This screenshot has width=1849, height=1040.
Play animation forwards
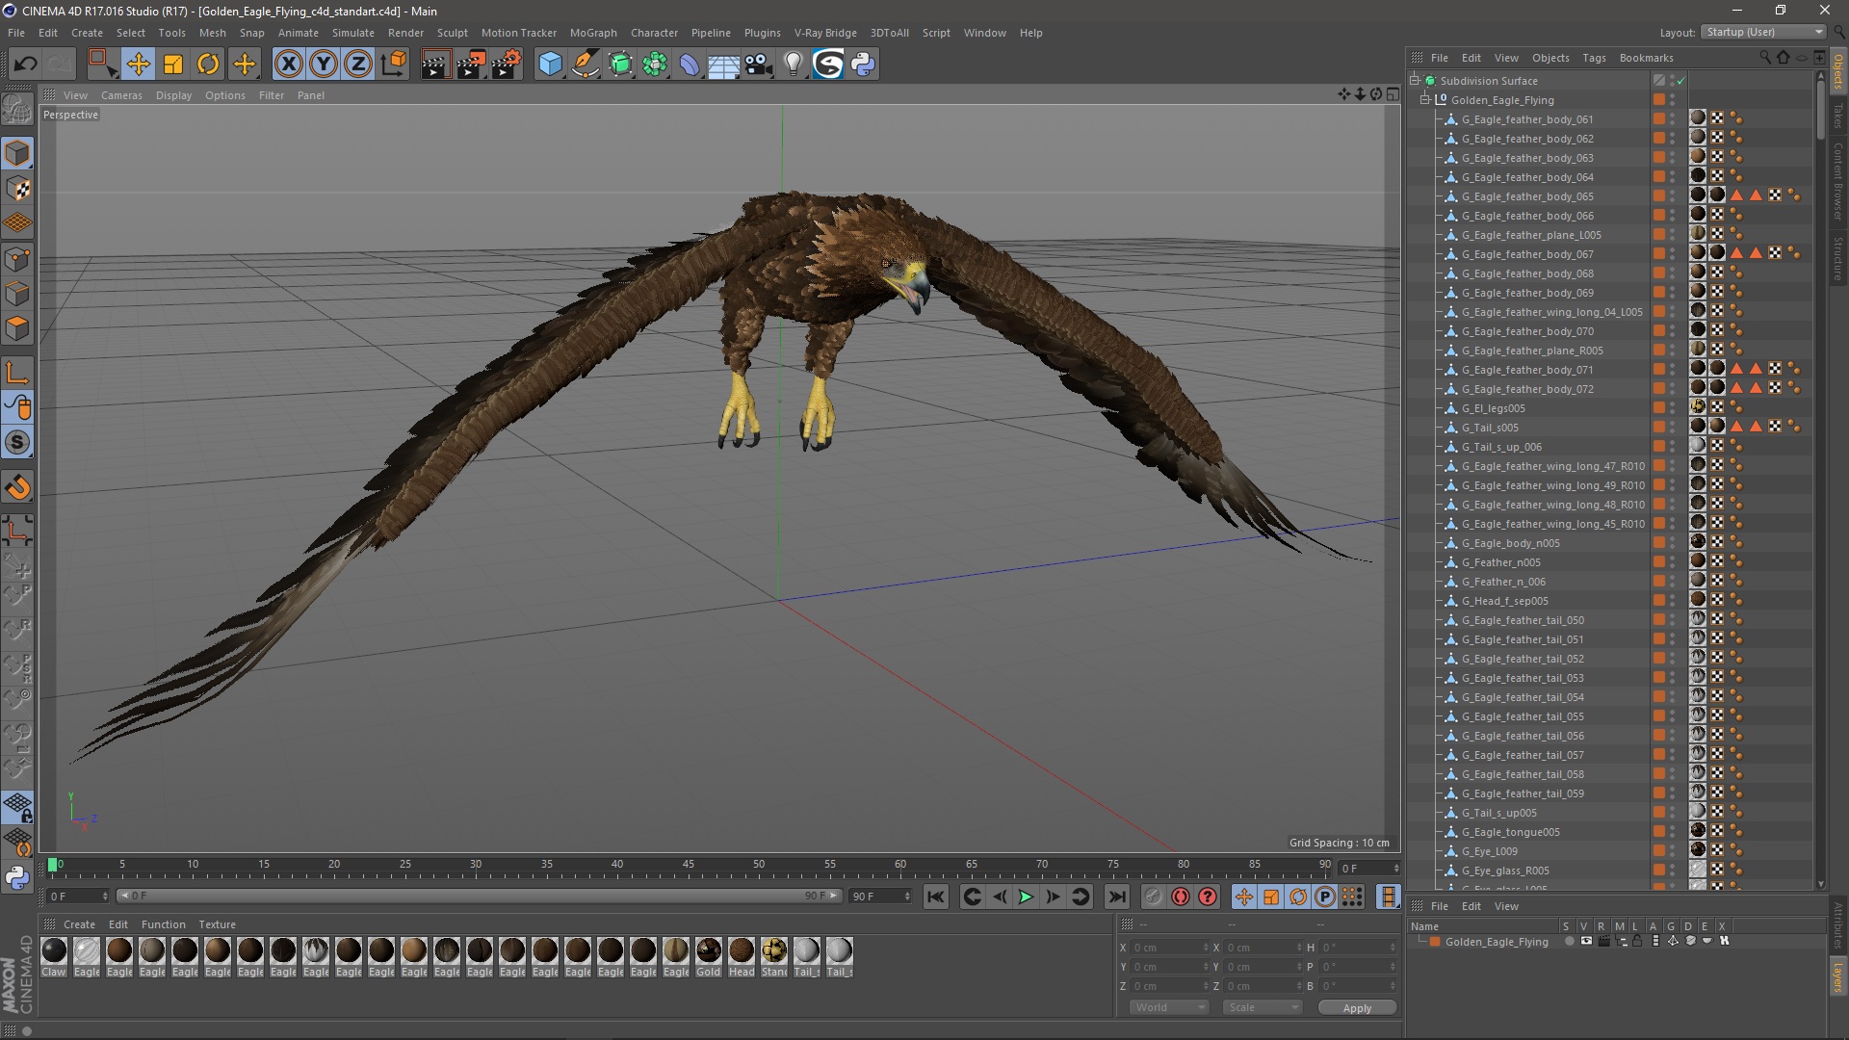tap(1026, 897)
